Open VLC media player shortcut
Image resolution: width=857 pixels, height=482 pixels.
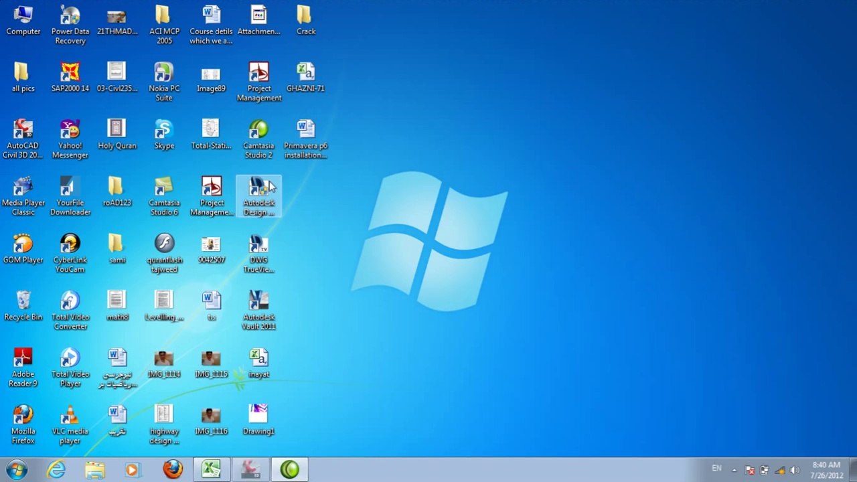[70, 424]
